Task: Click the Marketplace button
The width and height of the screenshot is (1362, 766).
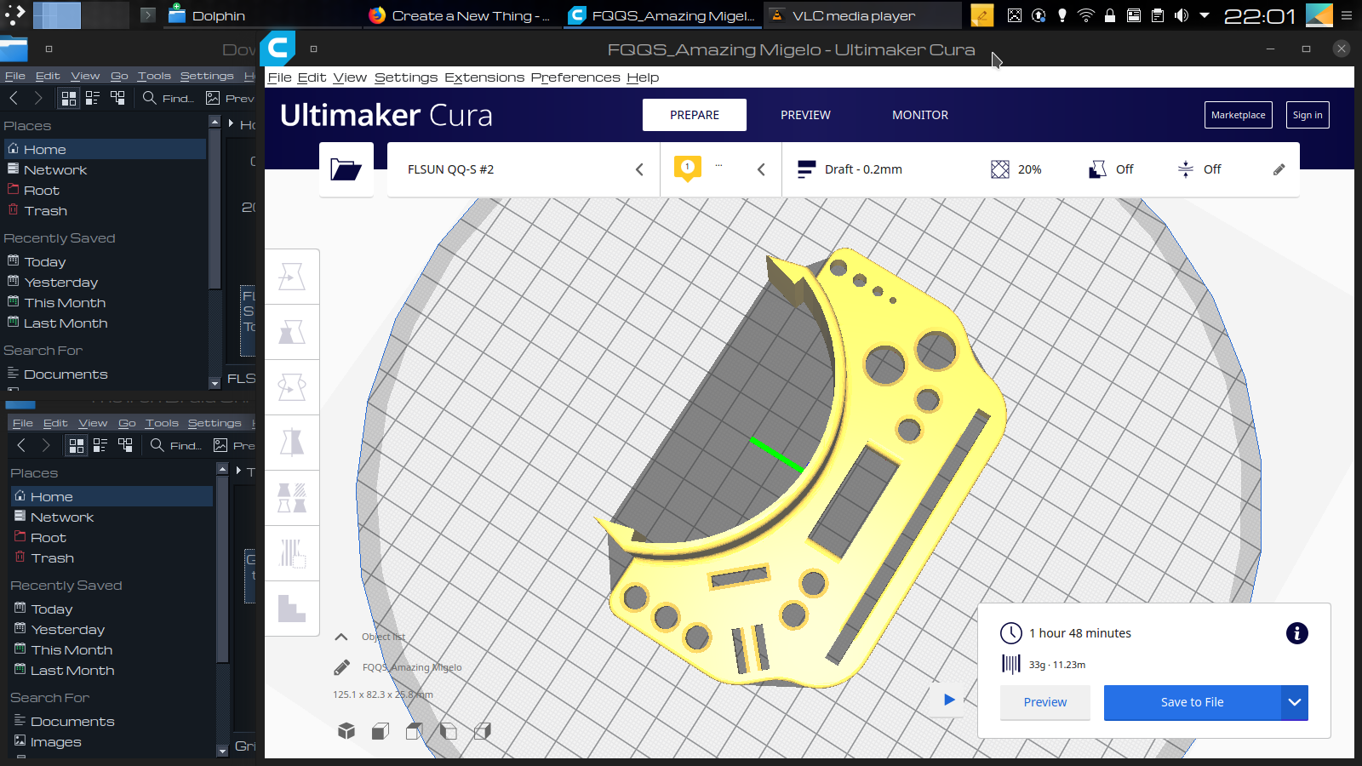Action: pyautogui.click(x=1239, y=115)
